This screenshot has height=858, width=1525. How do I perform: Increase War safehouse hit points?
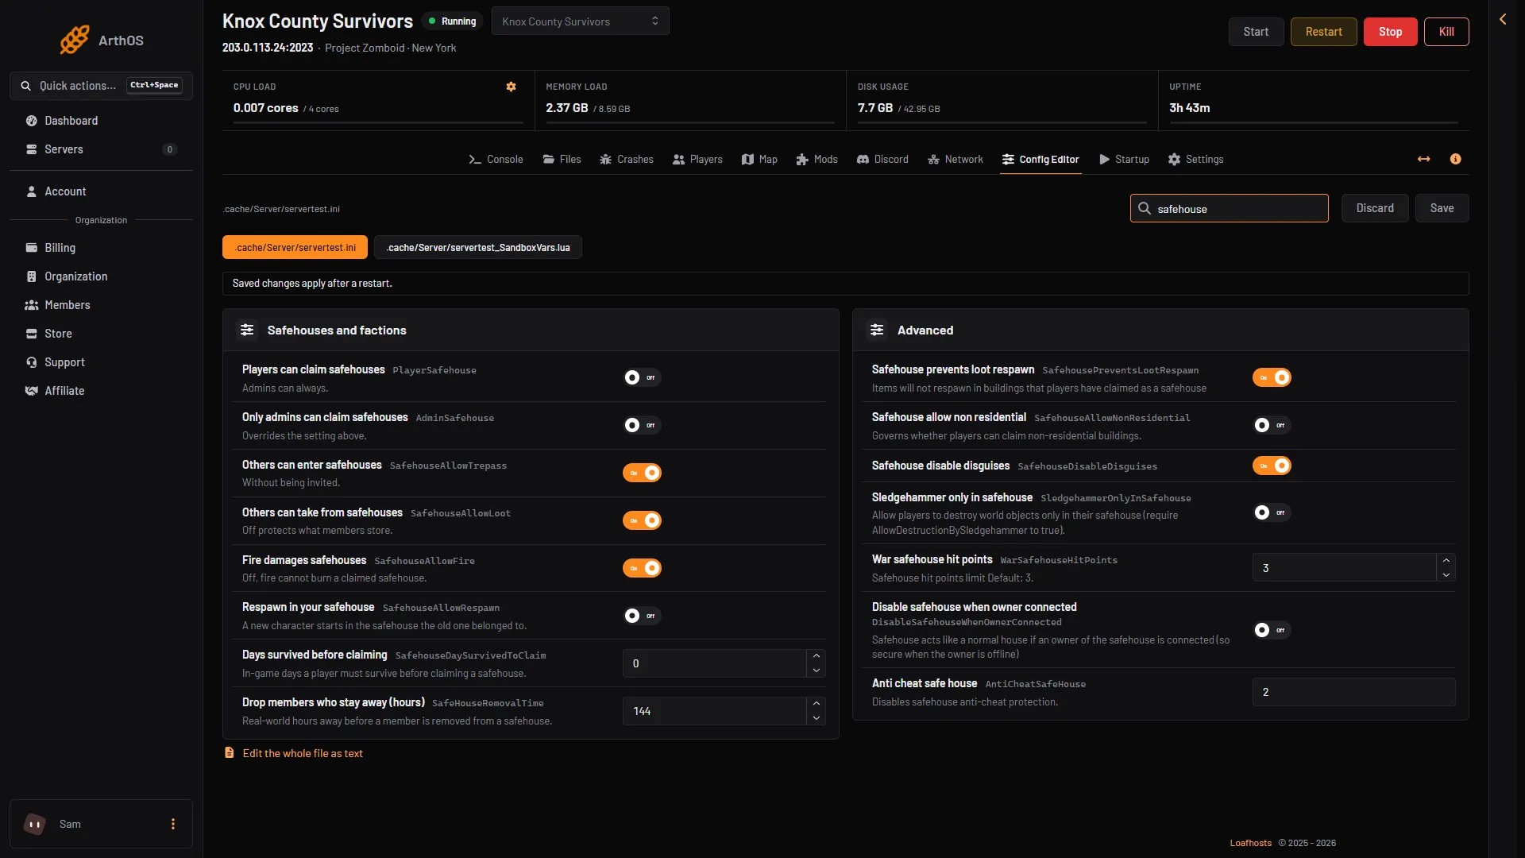[x=1446, y=561]
